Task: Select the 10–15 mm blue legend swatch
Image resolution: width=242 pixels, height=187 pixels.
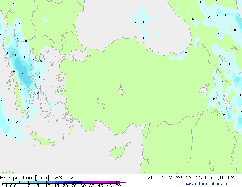Action: [50, 182]
